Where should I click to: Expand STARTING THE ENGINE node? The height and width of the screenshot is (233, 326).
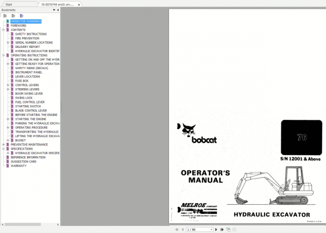pos(8,119)
